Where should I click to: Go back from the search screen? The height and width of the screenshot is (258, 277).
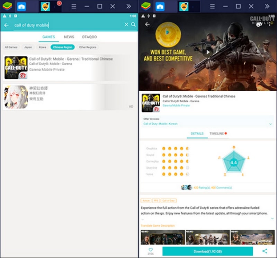pos(6,25)
